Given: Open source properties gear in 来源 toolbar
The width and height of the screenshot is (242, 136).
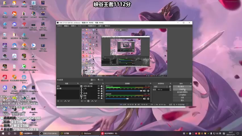Looking at the screenshot, I should 88,101.
